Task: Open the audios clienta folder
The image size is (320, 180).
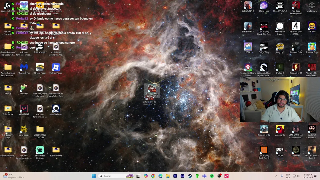Action: point(56,151)
